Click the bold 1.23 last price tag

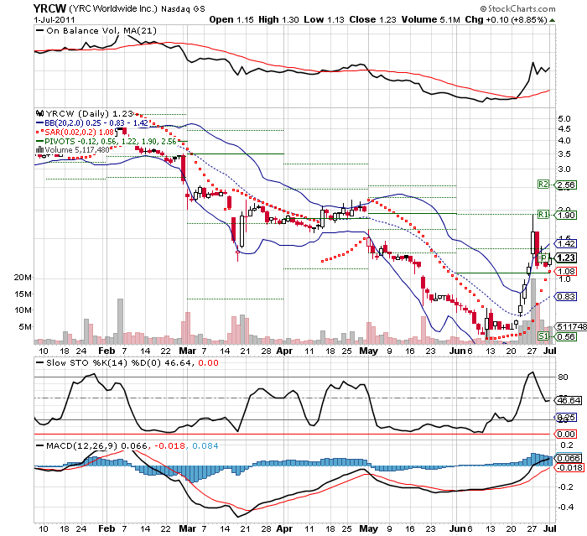[566, 258]
